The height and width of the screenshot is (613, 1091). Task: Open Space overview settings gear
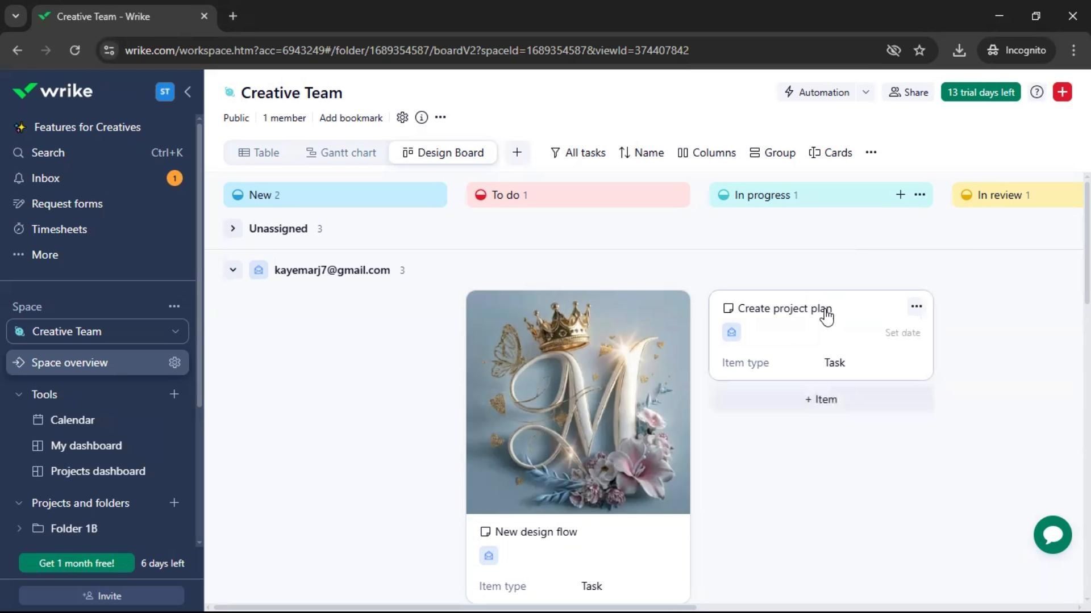[x=174, y=363]
